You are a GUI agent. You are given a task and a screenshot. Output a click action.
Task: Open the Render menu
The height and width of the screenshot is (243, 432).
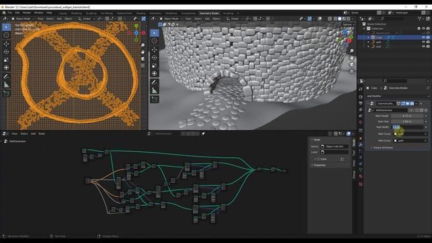click(x=27, y=13)
